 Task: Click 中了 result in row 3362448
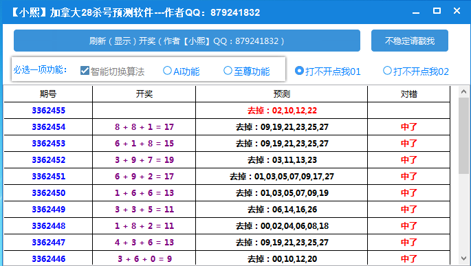tap(409, 226)
